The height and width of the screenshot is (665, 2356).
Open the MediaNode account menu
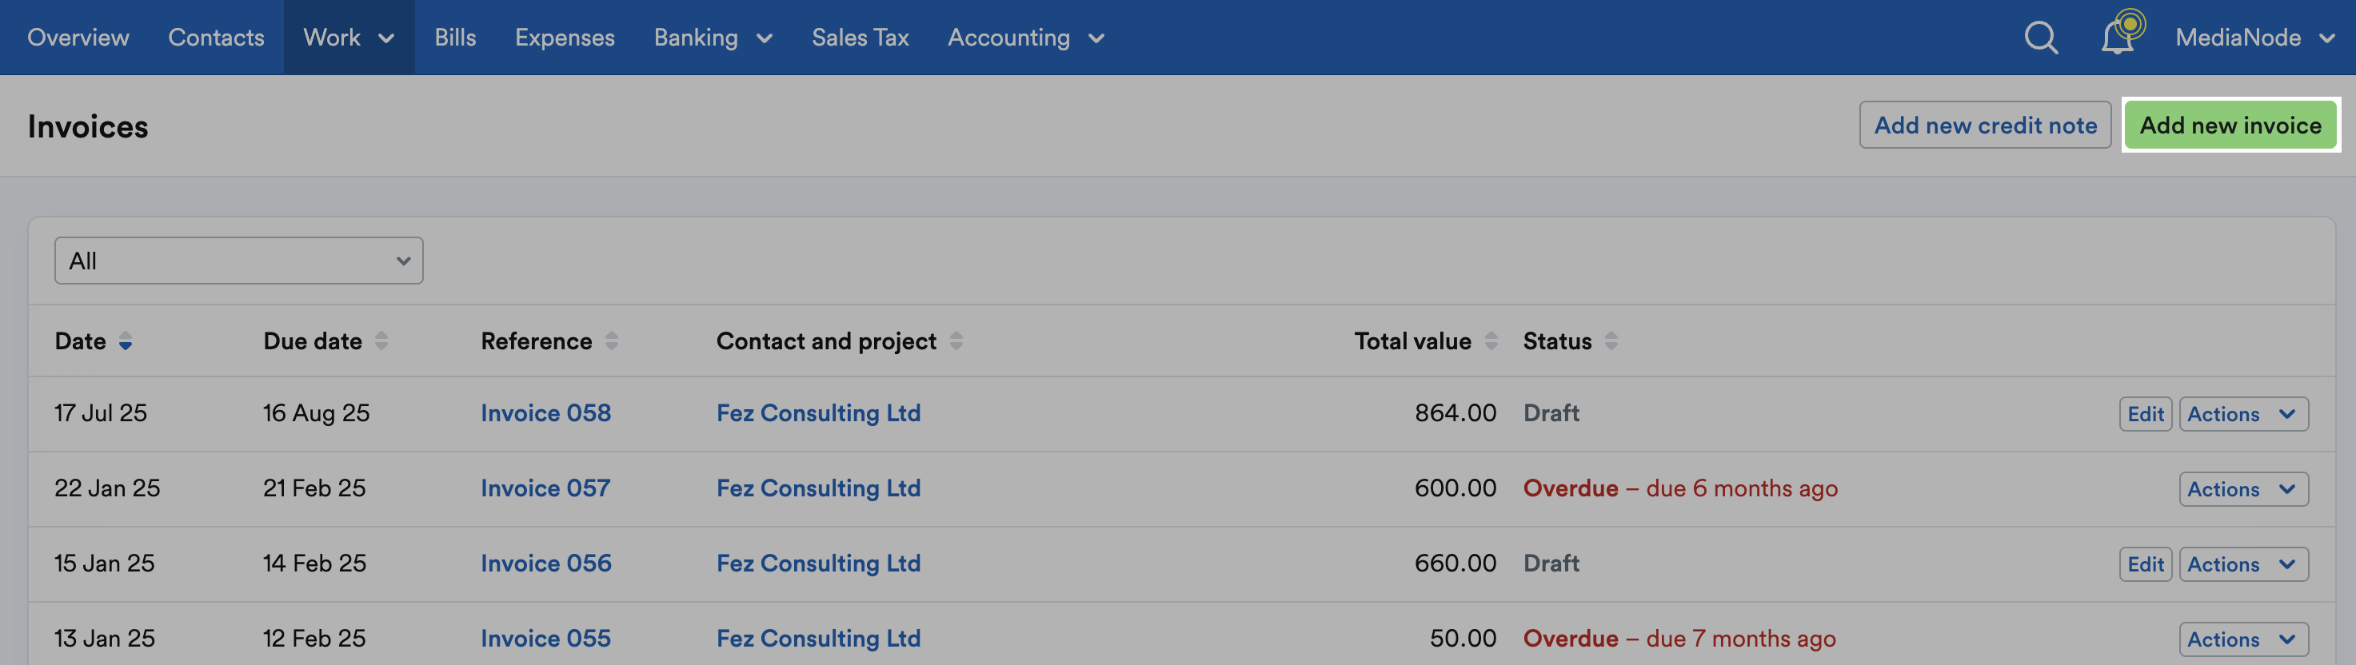(2254, 38)
